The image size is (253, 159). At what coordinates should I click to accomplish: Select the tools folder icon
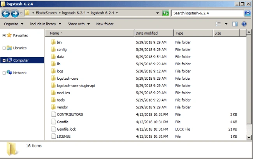(x=53, y=100)
